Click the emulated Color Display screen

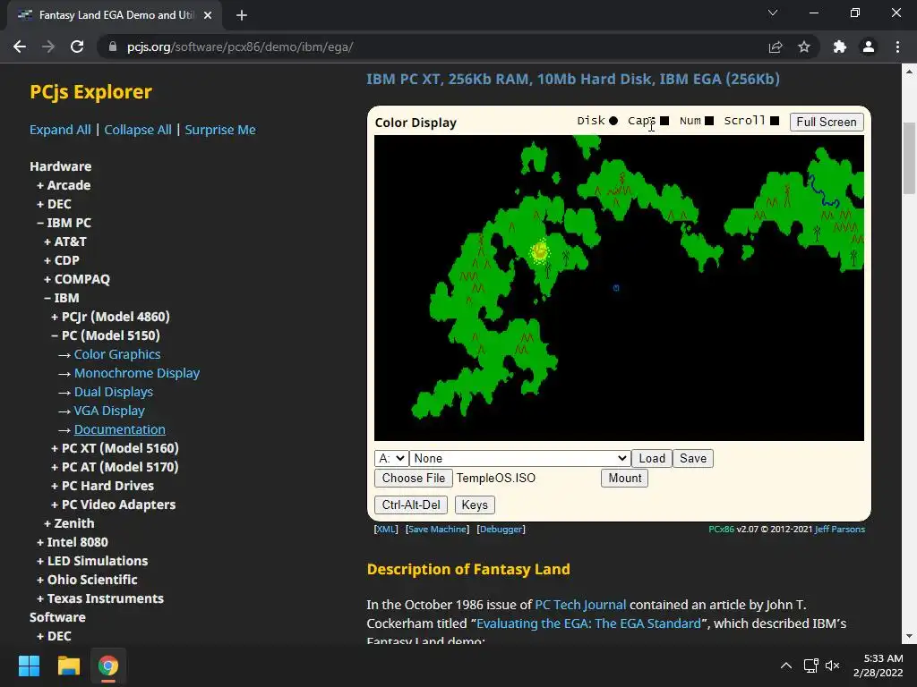619,288
